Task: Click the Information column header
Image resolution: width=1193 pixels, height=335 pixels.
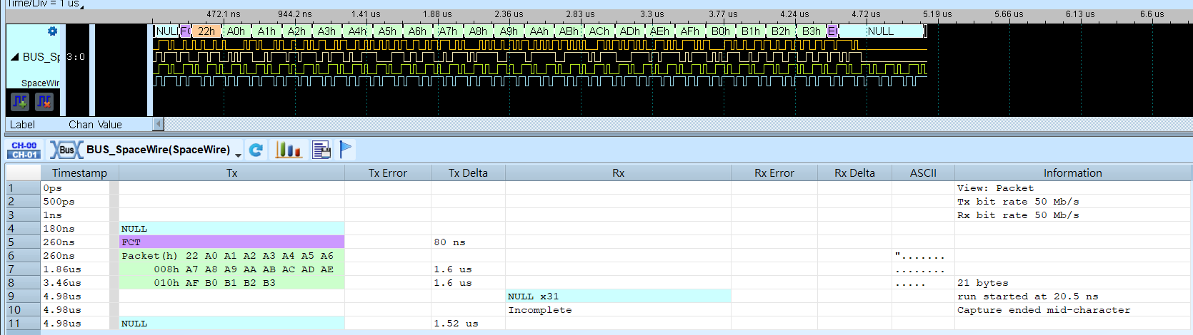Action: (1072, 173)
